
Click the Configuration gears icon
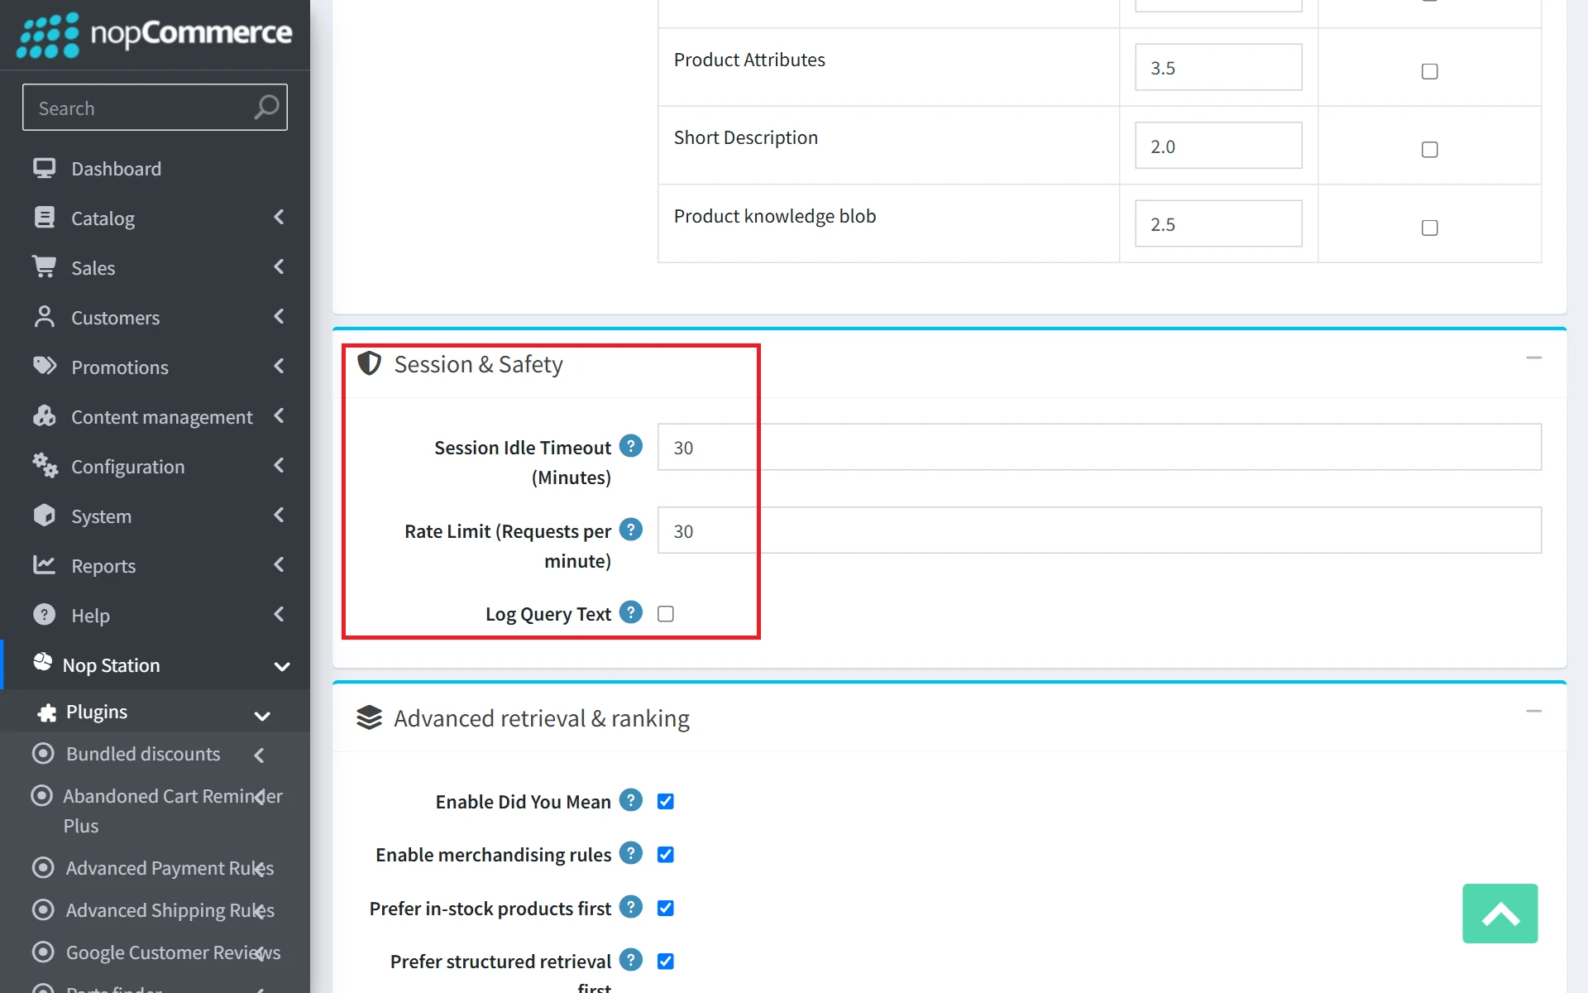(x=45, y=466)
